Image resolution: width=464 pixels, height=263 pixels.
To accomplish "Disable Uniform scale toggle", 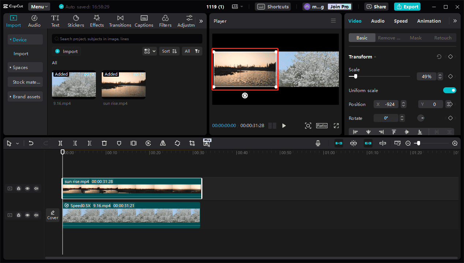I will coord(450,90).
